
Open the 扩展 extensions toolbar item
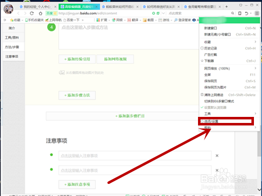pyautogui.click(x=102, y=20)
